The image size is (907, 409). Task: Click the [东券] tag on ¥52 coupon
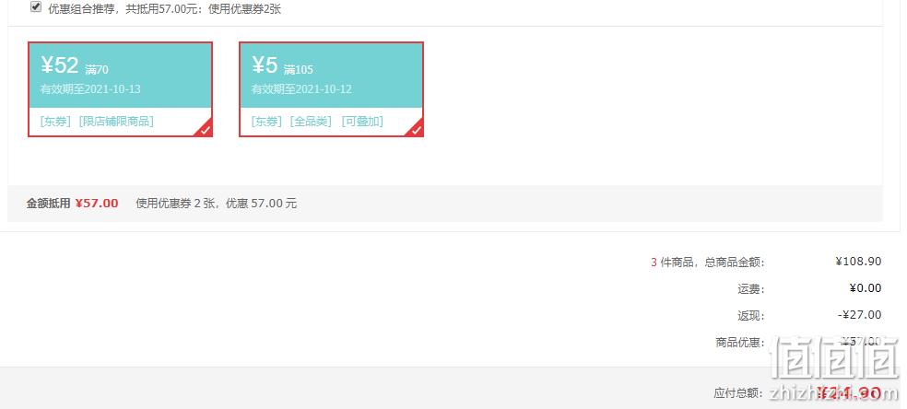pos(55,122)
